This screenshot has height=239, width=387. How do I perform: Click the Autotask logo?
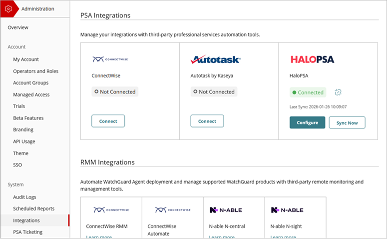coord(216,59)
